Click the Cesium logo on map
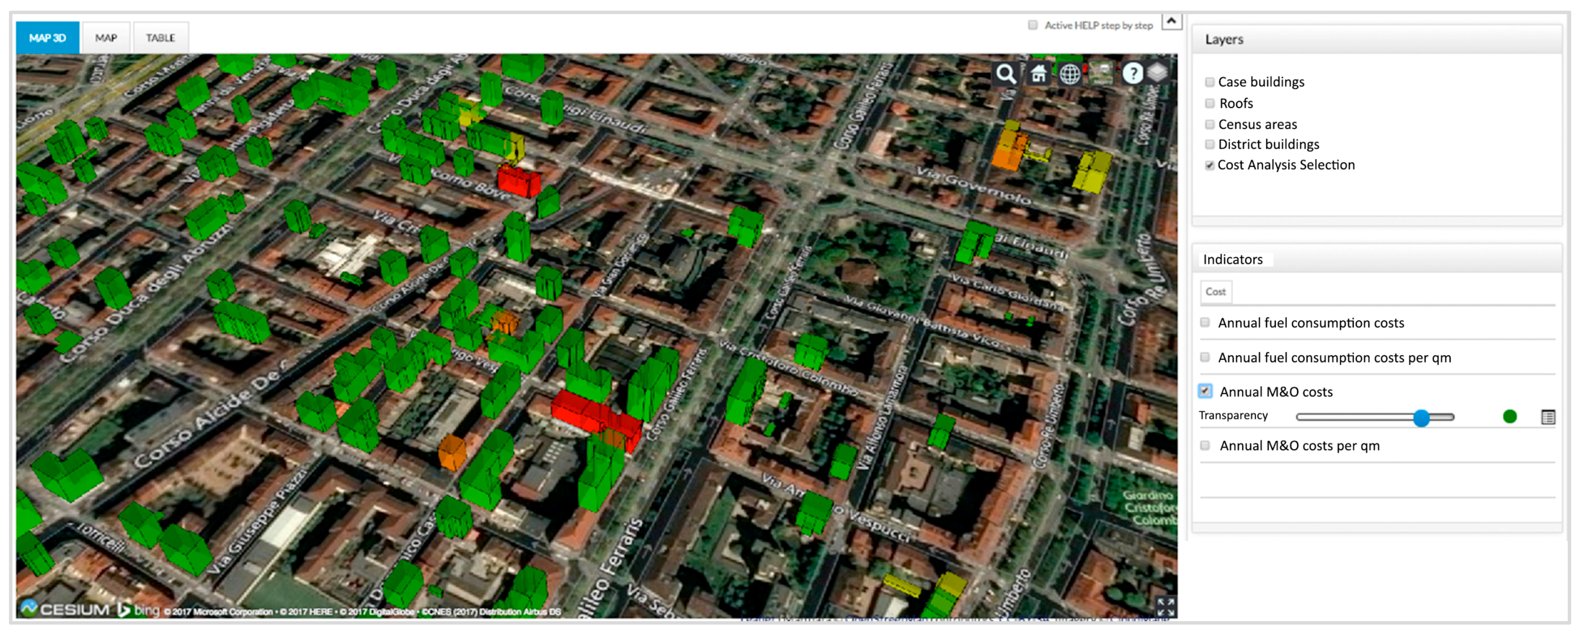Image resolution: width=1584 pixels, height=634 pixels. 65,609
